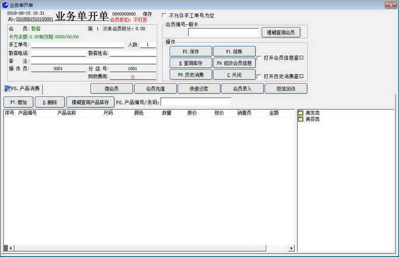Viewport: 399px width, 257px height.
Task: Click the app icon in title bar
Action: tap(5, 5)
